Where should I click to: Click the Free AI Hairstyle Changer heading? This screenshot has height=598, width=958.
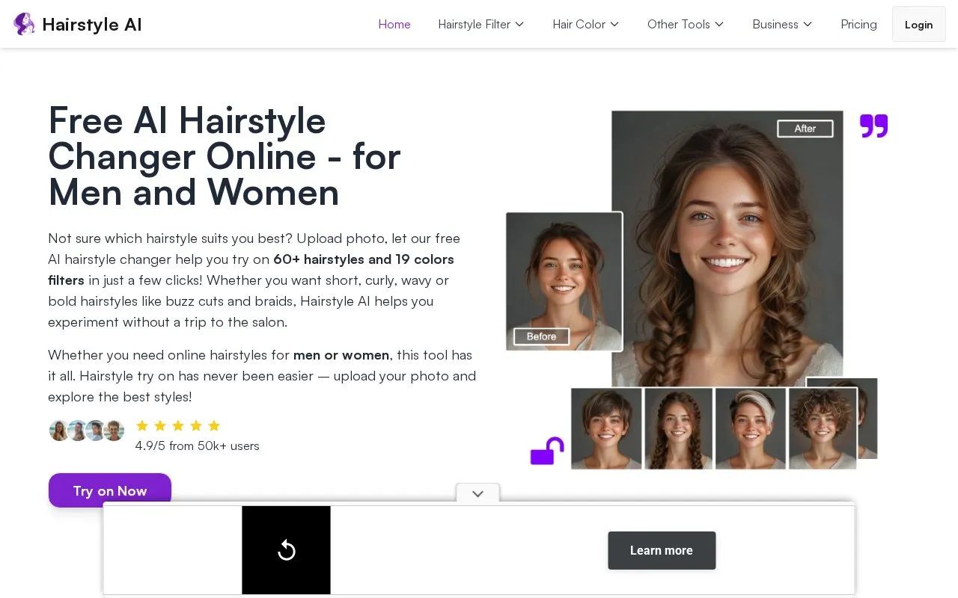pos(225,156)
